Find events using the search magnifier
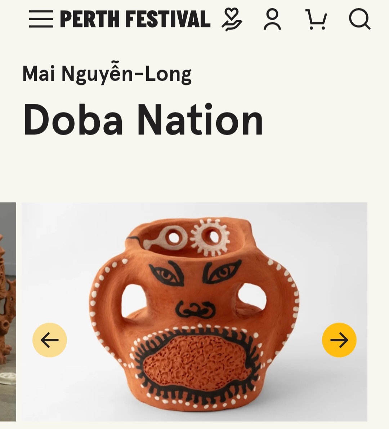 (x=360, y=19)
